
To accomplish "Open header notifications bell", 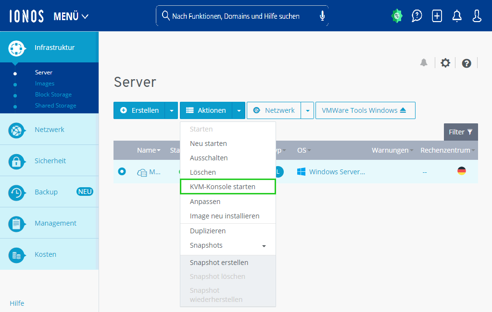I will pos(457,16).
